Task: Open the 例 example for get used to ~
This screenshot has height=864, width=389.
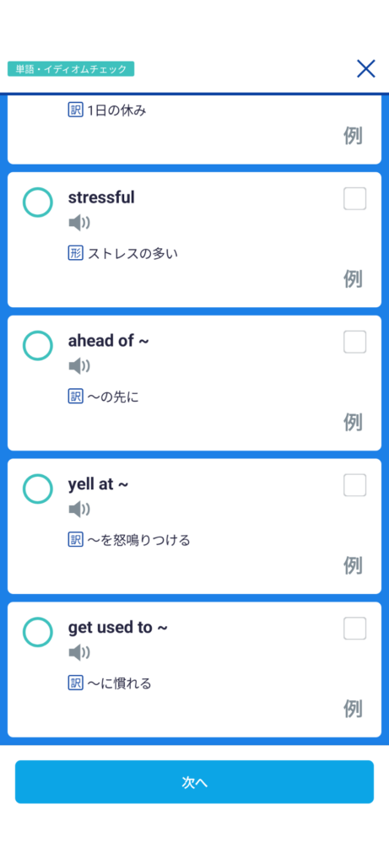Action: 354,709
